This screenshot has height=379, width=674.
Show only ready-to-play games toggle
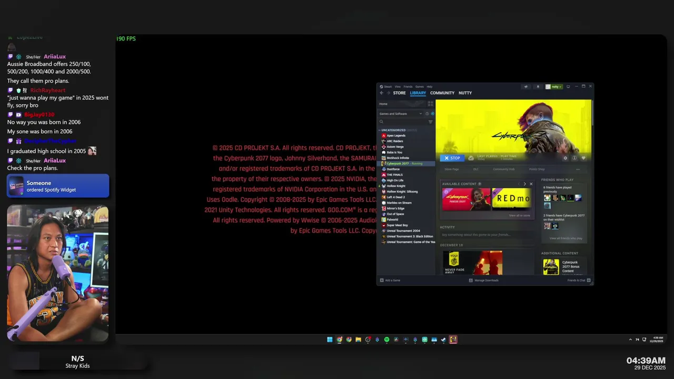click(433, 114)
